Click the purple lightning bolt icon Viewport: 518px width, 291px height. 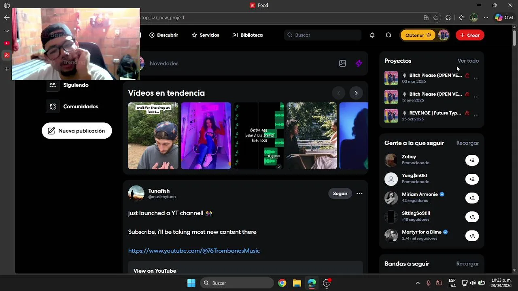pyautogui.click(x=359, y=63)
